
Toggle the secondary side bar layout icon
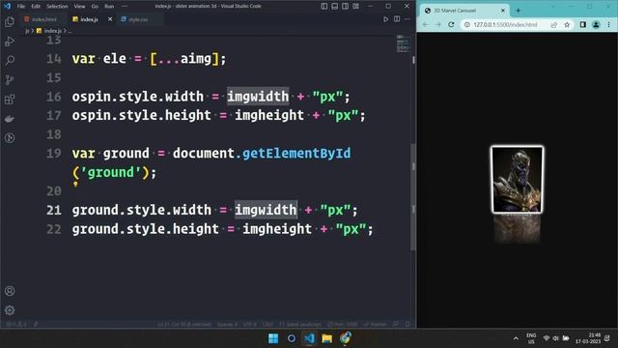346,6
